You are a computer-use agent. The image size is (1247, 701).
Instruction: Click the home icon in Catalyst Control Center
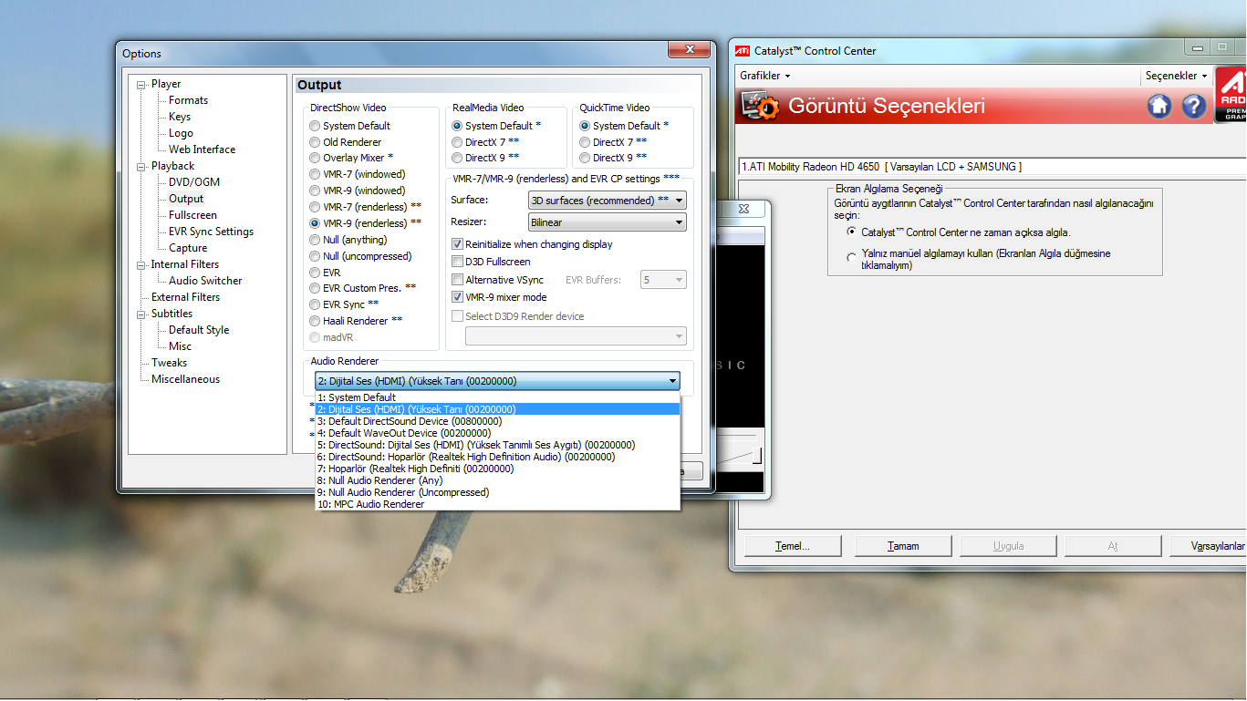coord(1159,106)
